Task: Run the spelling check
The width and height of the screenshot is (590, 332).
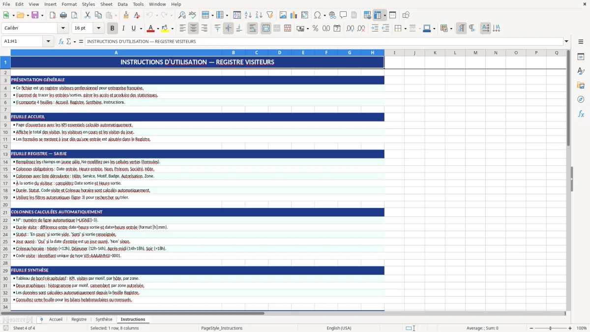Action: point(193,15)
